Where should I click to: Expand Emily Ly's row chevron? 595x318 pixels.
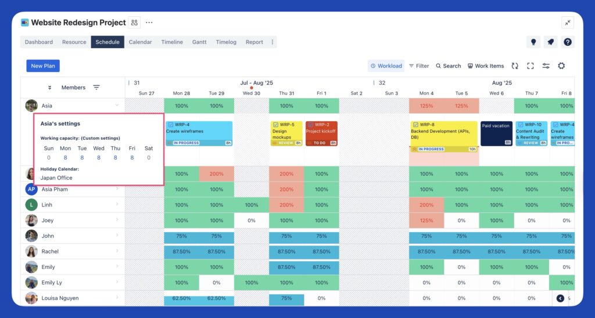(117, 282)
